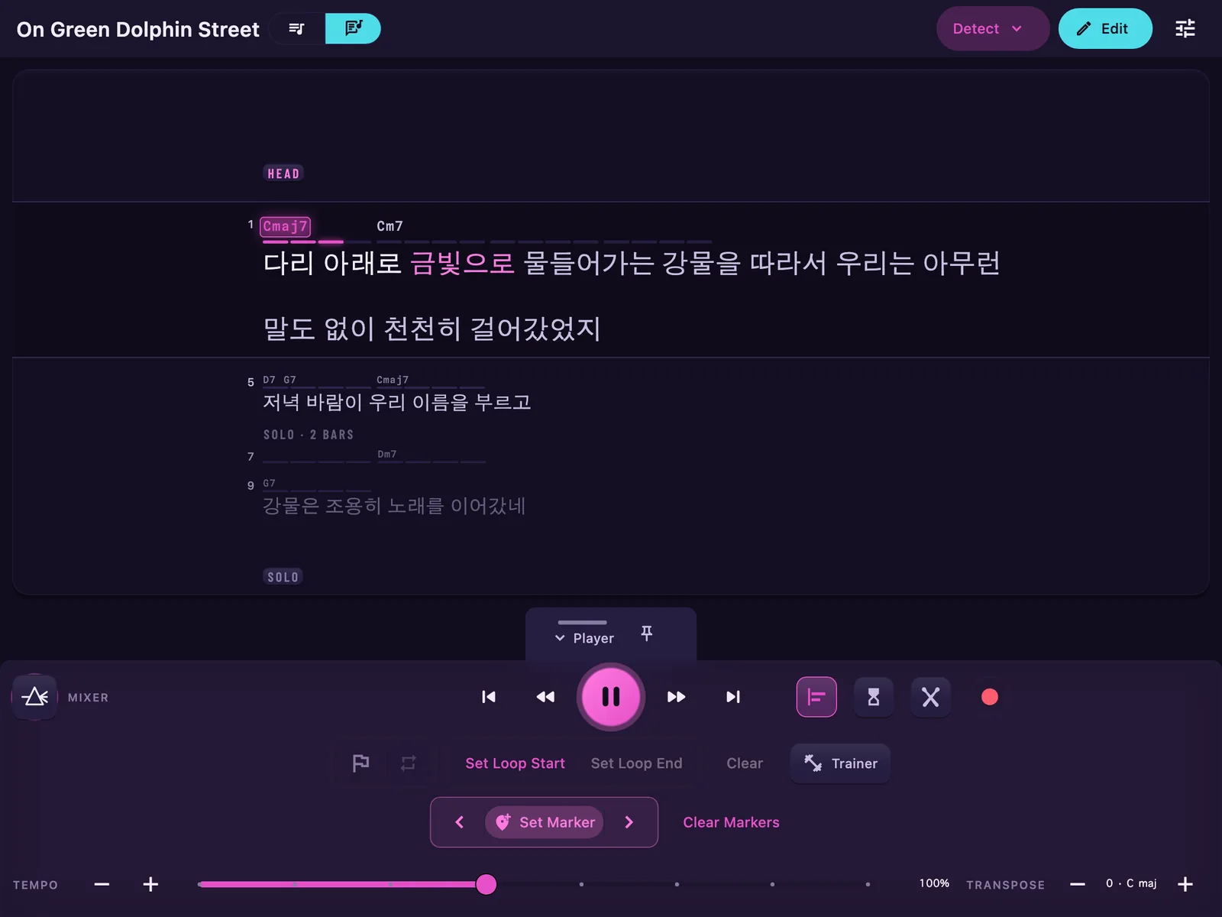This screenshot has height=917, width=1222.
Task: Click Clear Markers
Action: click(x=731, y=822)
